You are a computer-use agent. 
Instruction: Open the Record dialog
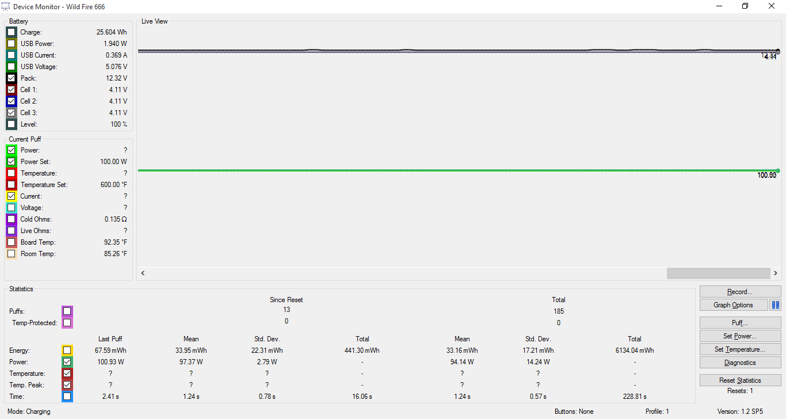point(740,292)
